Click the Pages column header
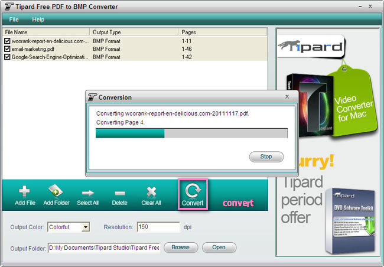 click(223, 32)
